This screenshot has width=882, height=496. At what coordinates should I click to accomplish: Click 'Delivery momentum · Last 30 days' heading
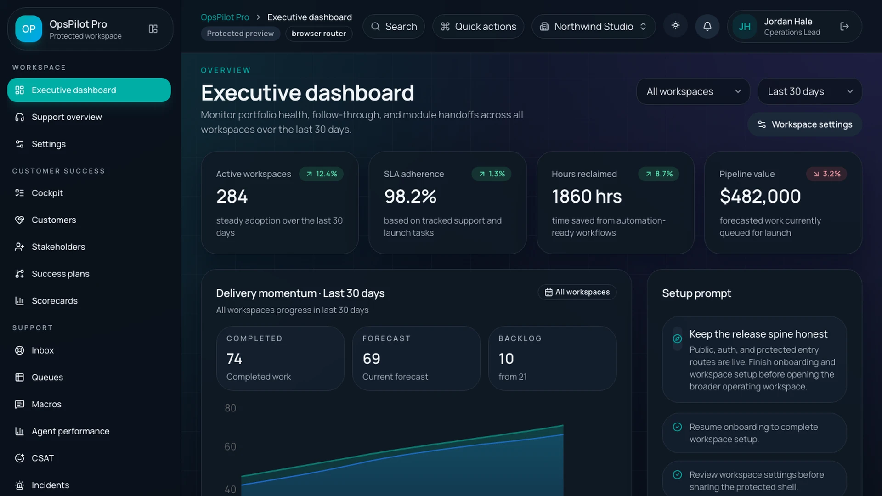pos(300,293)
